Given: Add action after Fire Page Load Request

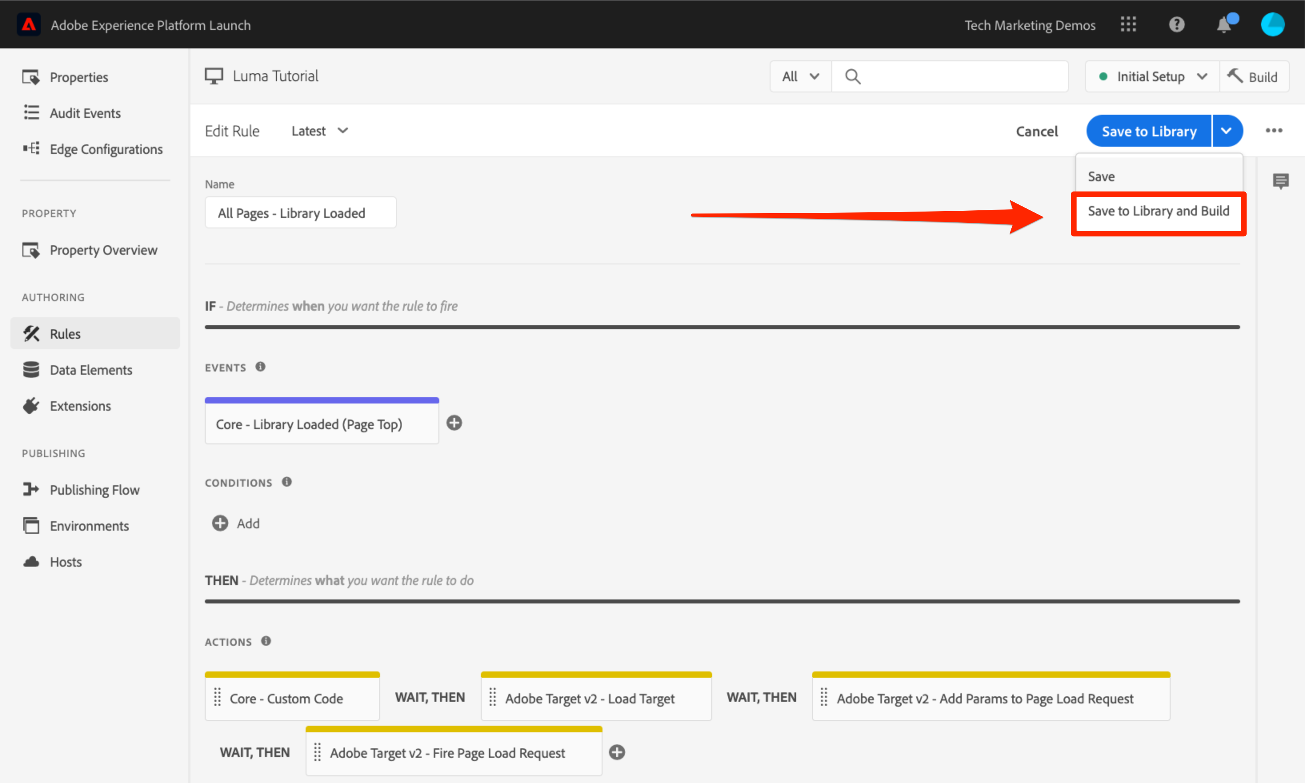Looking at the screenshot, I should click(616, 752).
